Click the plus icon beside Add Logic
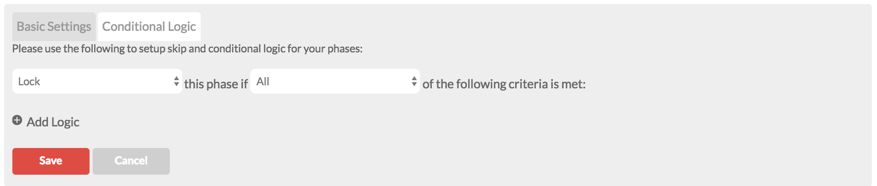The width and height of the screenshot is (877, 186). [x=17, y=120]
